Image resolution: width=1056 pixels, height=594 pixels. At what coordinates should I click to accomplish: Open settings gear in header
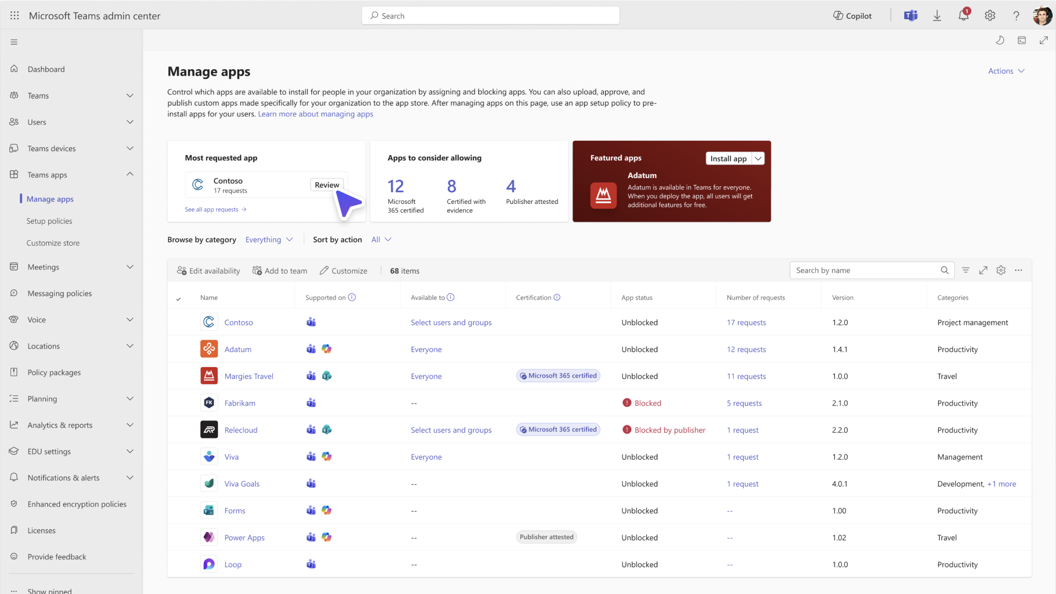[990, 16]
